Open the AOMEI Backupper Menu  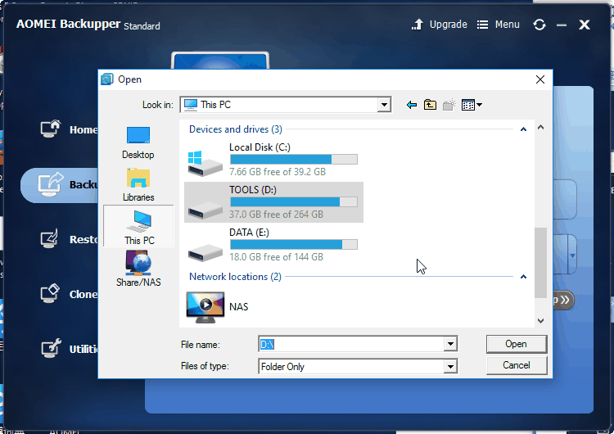tap(499, 25)
